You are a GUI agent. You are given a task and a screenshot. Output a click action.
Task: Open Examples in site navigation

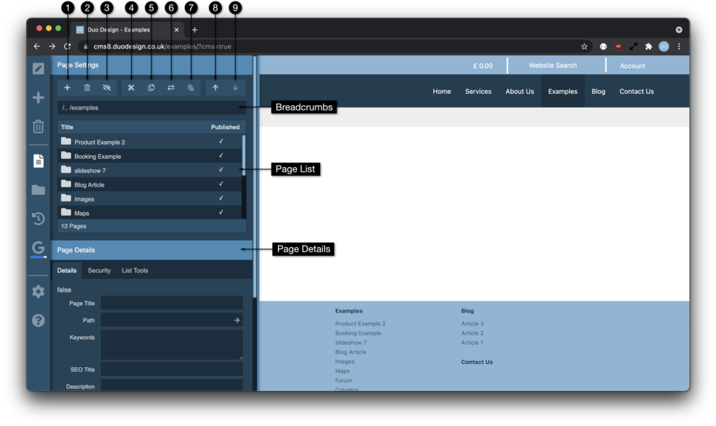click(562, 91)
